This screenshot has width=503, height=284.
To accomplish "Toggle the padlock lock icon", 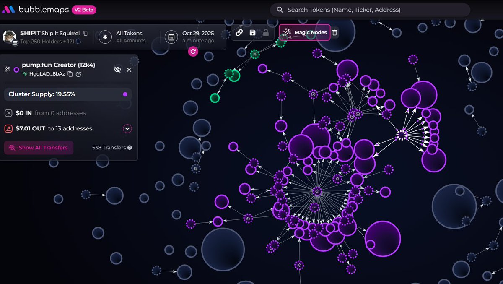I will pyautogui.click(x=265, y=33).
